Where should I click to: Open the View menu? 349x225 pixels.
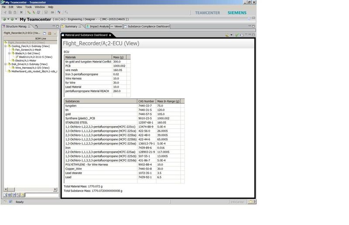pos(19,7)
